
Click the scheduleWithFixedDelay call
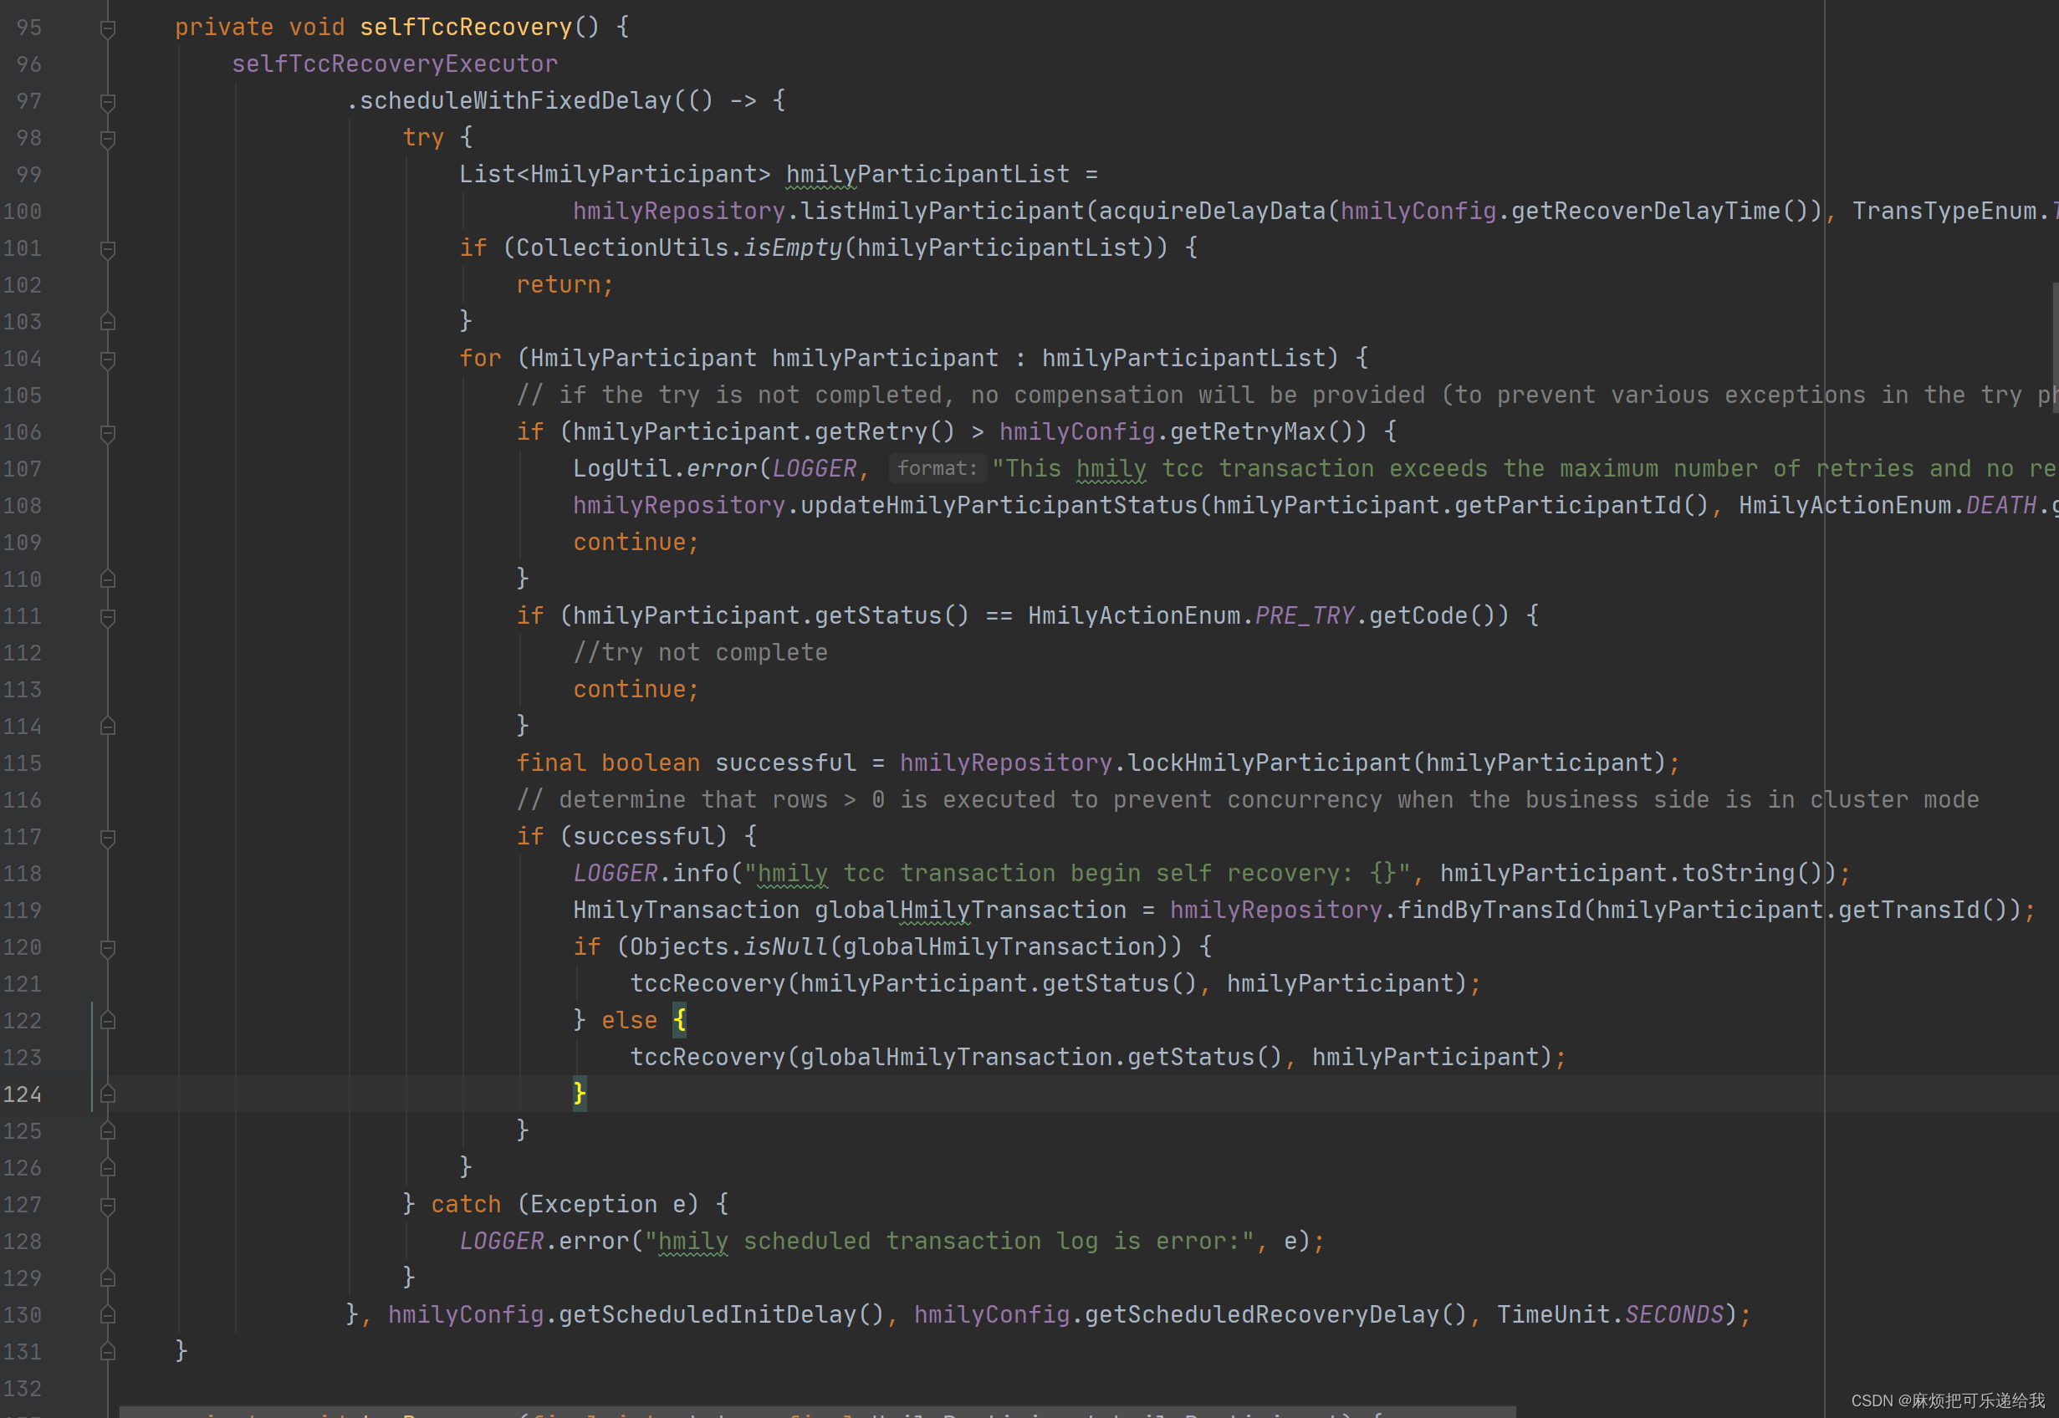(x=515, y=101)
